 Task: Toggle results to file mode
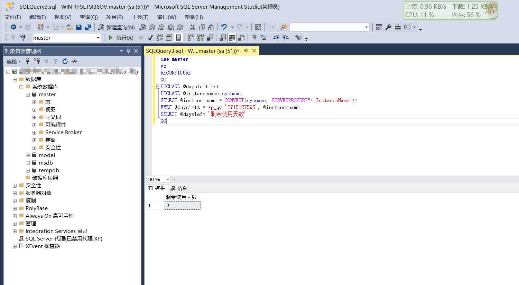point(241,38)
